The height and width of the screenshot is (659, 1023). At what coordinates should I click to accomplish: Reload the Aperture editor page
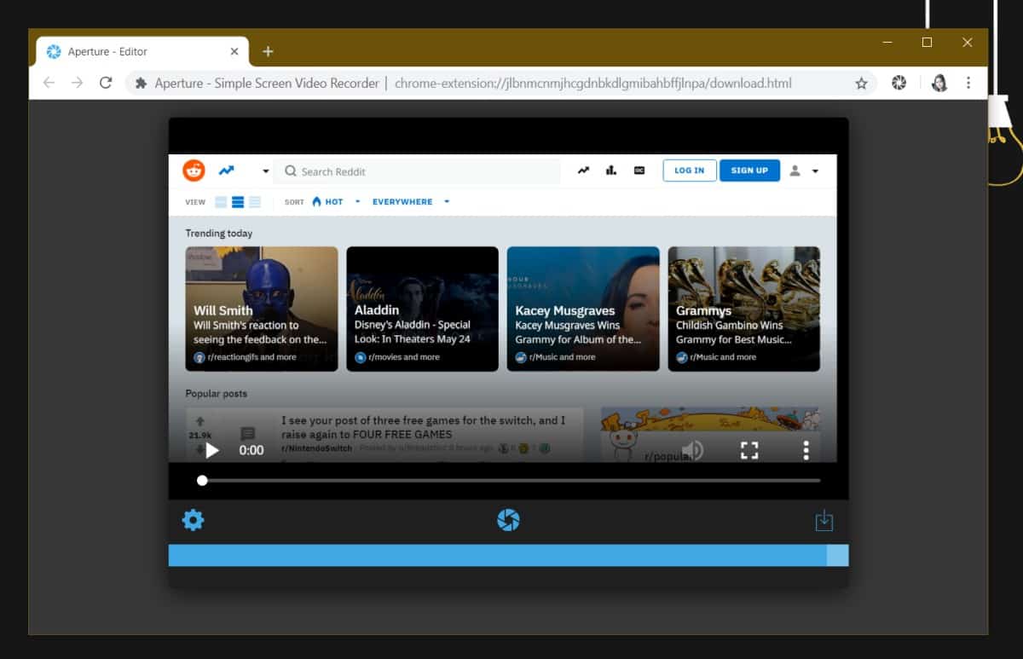point(106,83)
